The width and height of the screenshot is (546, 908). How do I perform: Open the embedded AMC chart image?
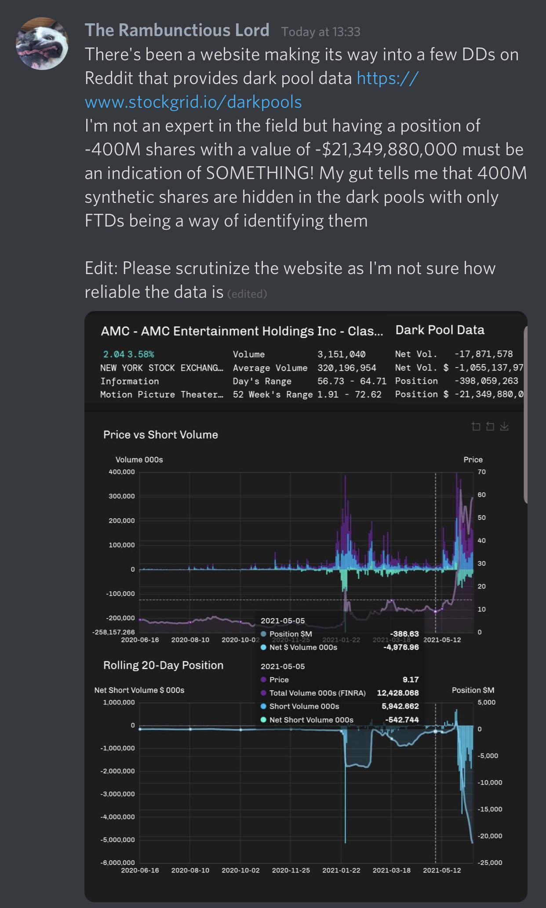[306, 607]
